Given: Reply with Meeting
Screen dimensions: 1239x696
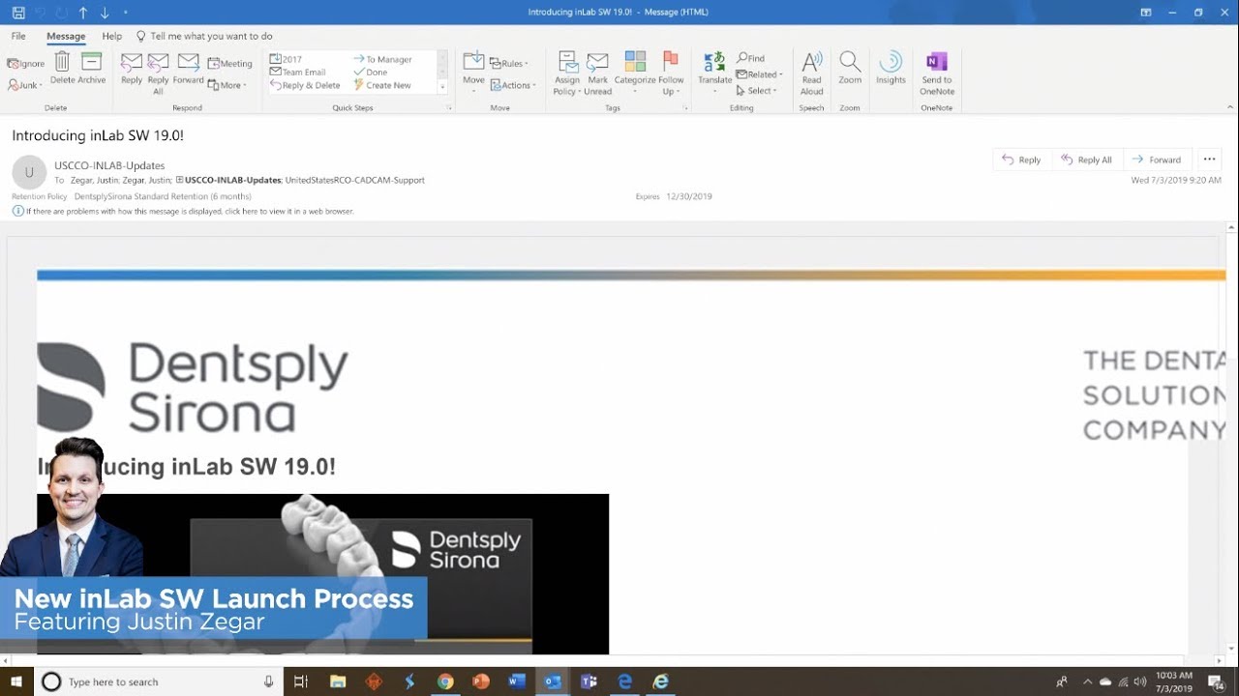Looking at the screenshot, I should tap(229, 64).
